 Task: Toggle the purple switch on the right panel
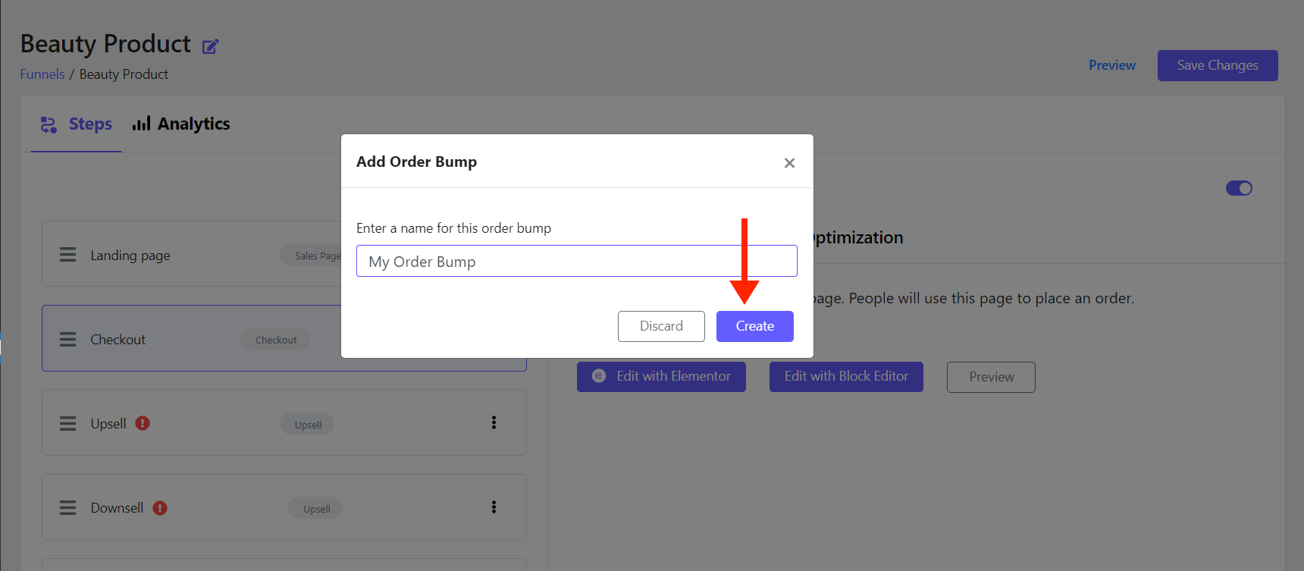[x=1239, y=188]
